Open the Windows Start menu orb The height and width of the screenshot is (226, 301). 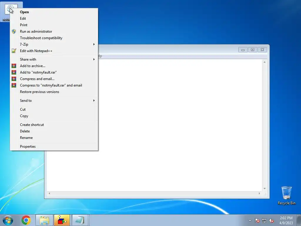click(8, 220)
